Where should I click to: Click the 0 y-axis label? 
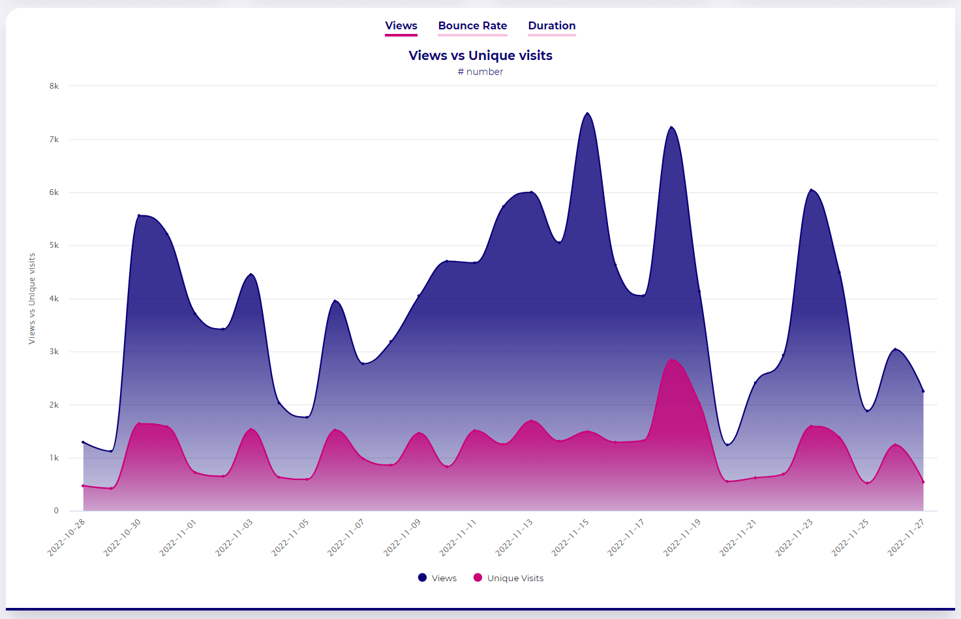pos(56,511)
